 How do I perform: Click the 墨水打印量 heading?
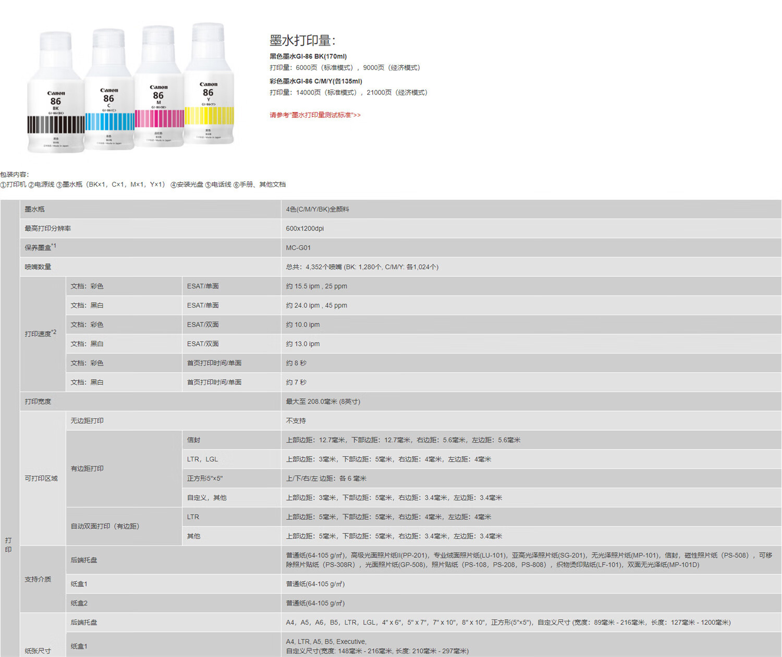pyautogui.click(x=303, y=40)
